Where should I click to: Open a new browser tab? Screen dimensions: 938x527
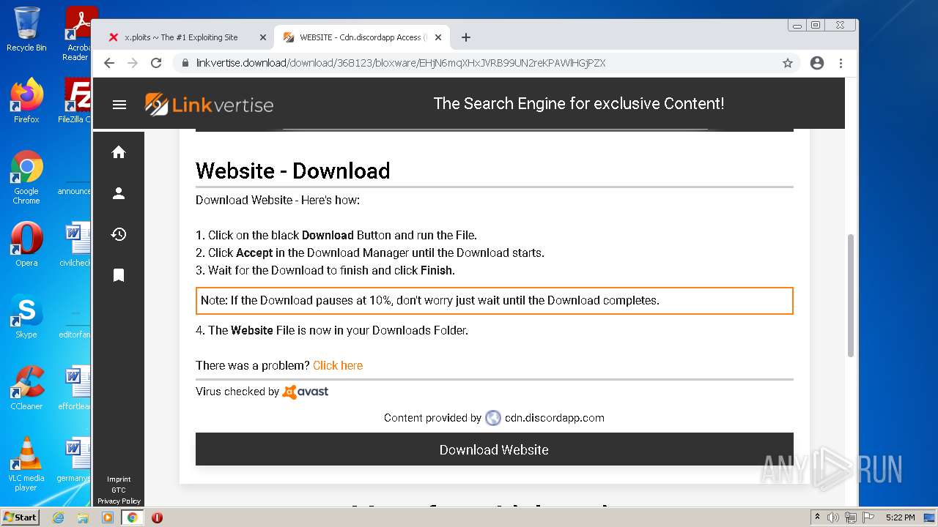click(x=466, y=37)
